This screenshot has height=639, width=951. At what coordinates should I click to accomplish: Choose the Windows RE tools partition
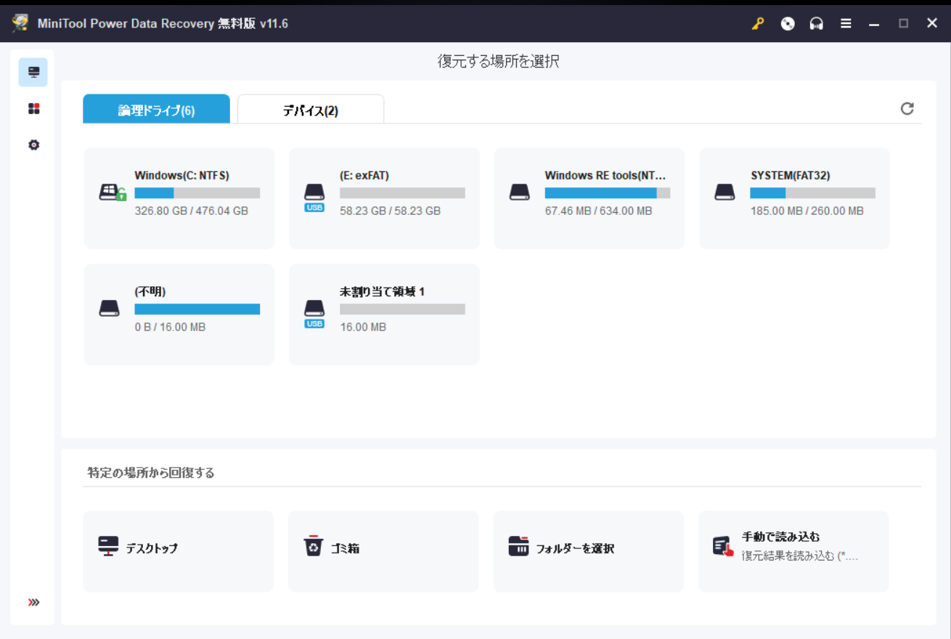[x=589, y=198]
